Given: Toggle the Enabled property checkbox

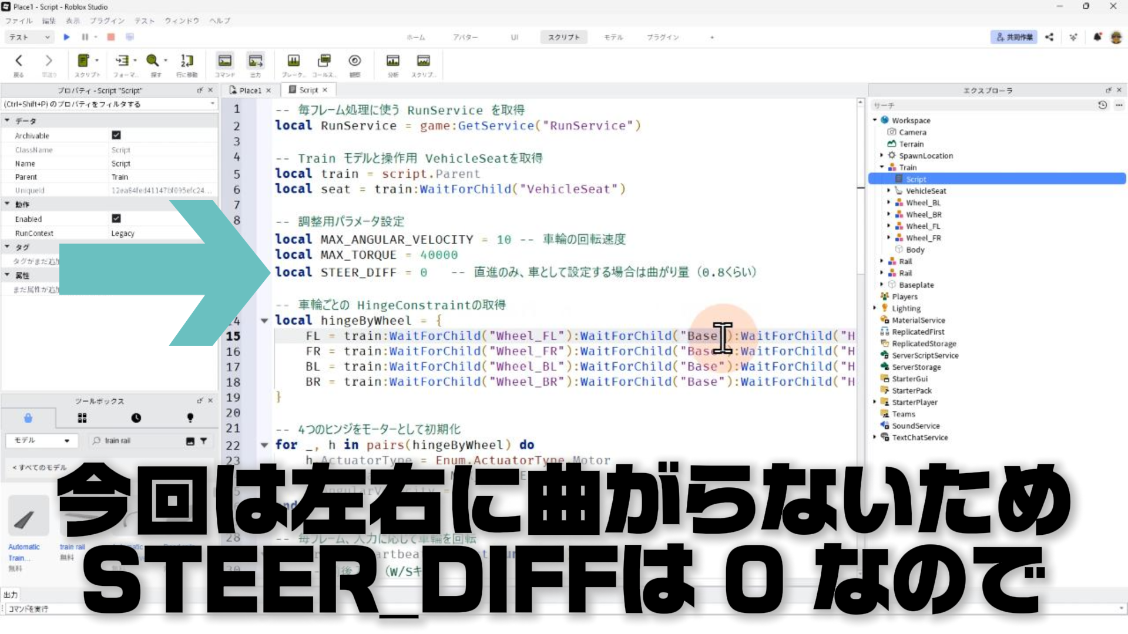Looking at the screenshot, I should pyautogui.click(x=116, y=218).
